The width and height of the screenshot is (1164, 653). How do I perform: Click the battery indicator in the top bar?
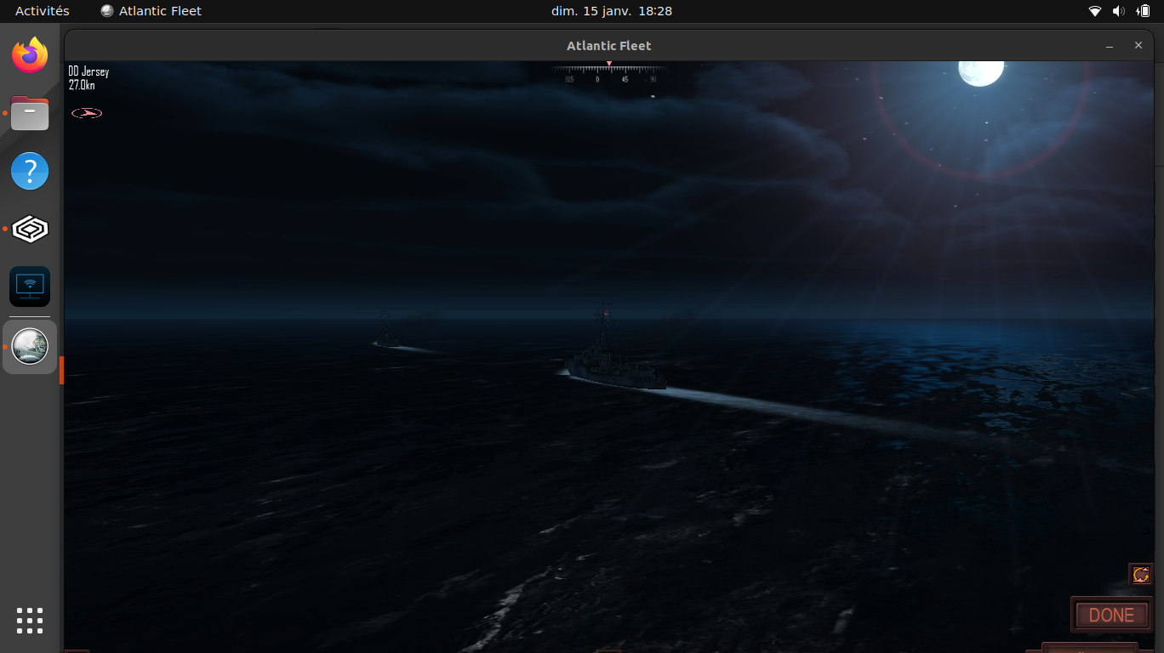1142,11
